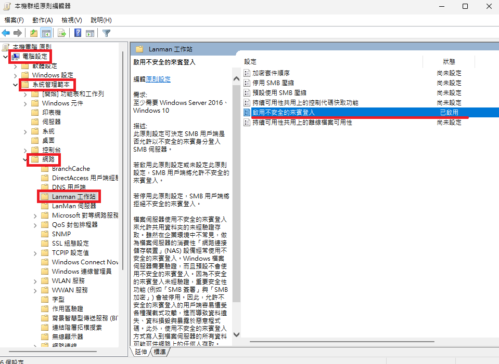This screenshot has height=364, width=499.
Task: Click the Filter funnel icon
Action: pyautogui.click(x=106, y=33)
